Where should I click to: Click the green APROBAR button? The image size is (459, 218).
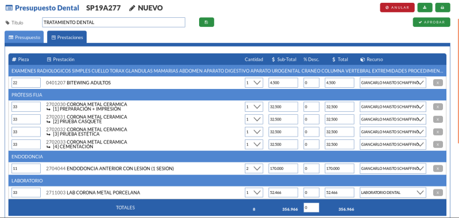[x=431, y=22]
